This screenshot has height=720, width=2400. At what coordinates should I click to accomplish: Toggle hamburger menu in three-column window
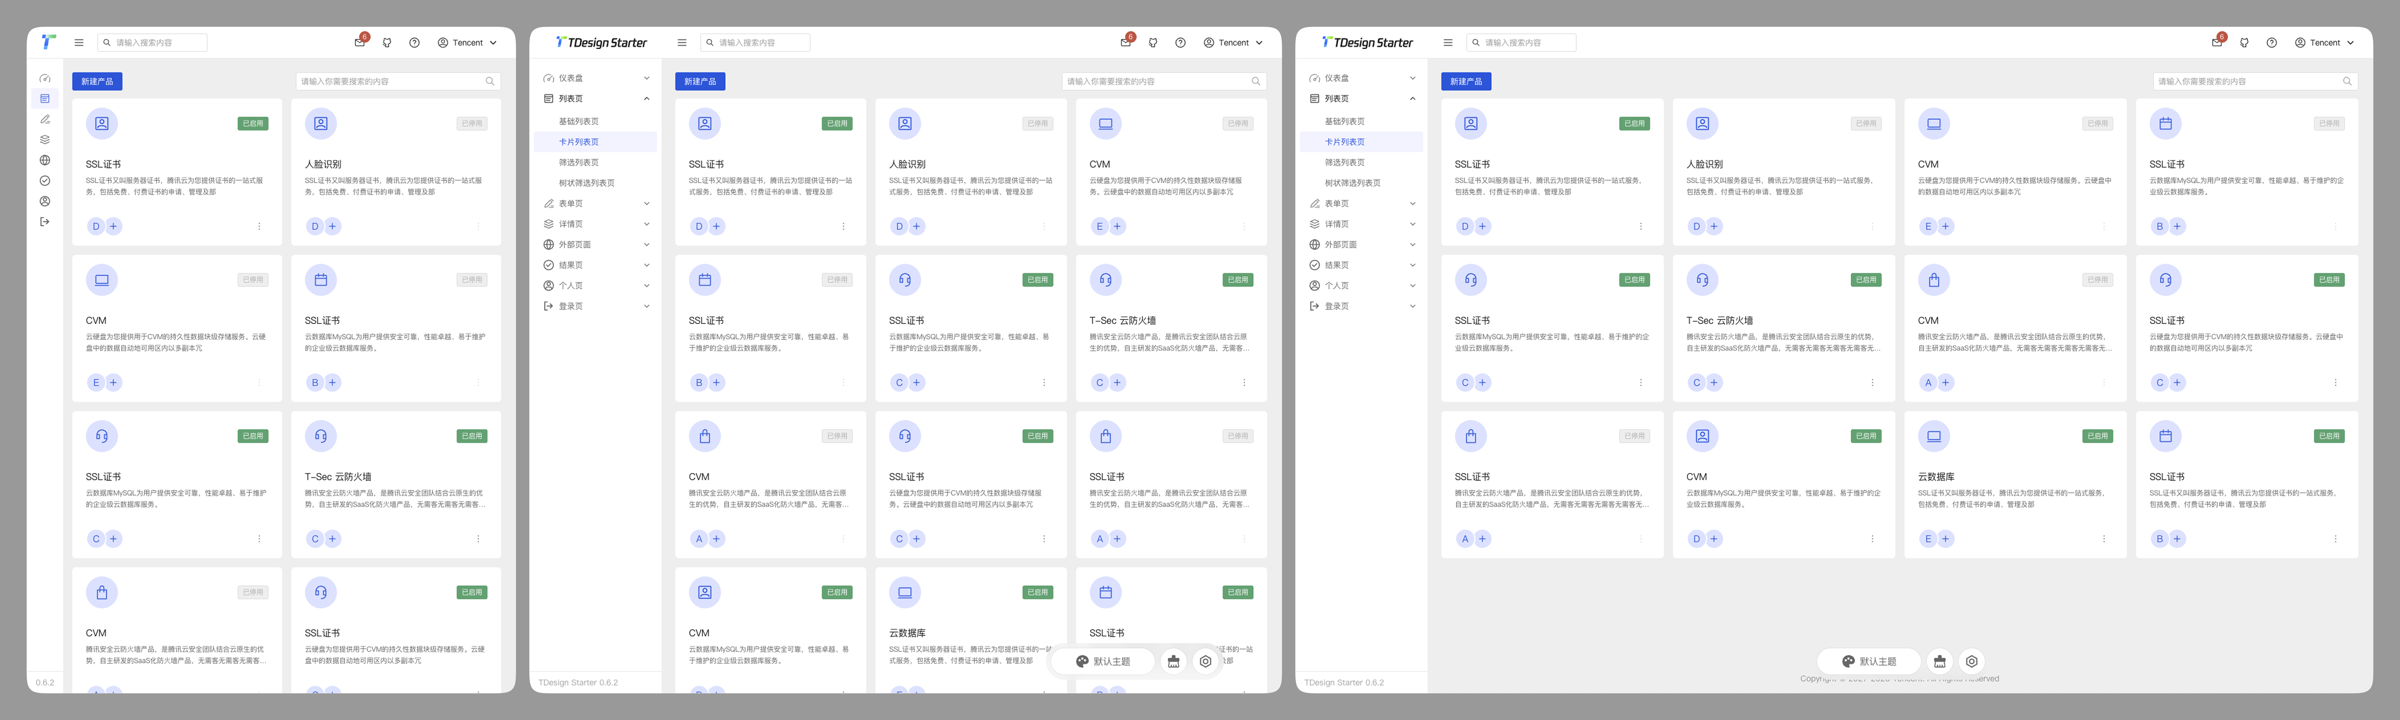click(682, 43)
